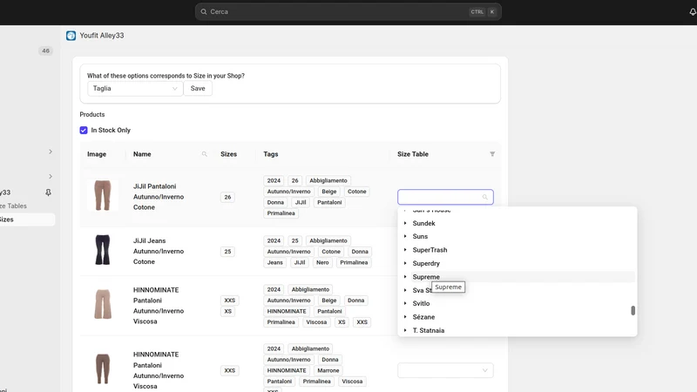Click the search magnifier in Cerca bar
Viewport: 697px width, 392px height.
click(x=204, y=12)
